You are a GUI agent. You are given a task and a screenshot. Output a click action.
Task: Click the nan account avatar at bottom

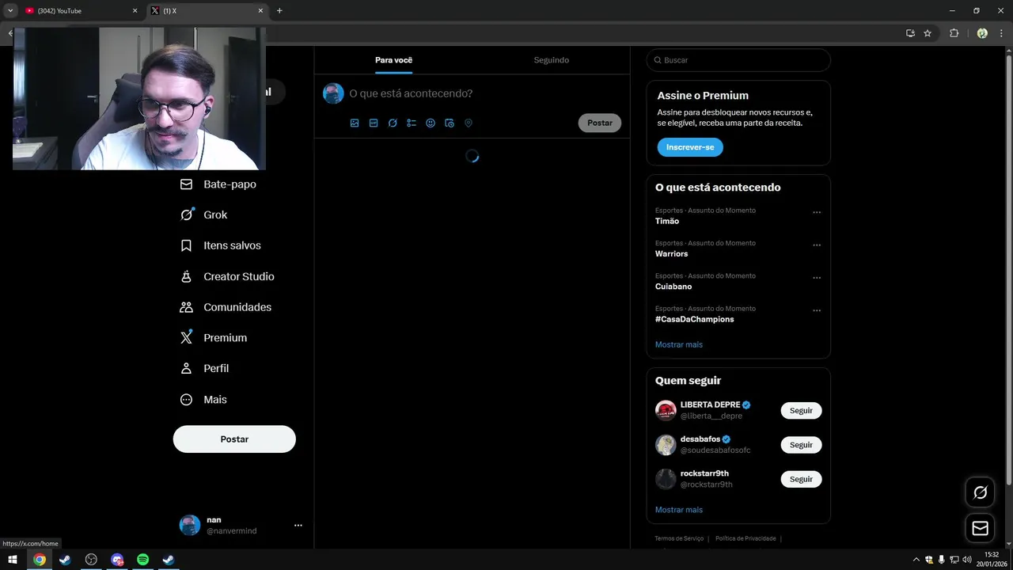point(190,525)
